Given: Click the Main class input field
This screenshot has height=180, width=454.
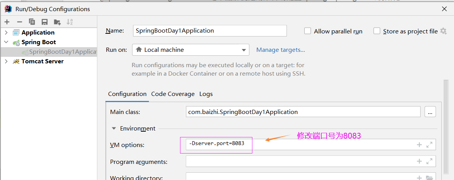Looking at the screenshot, I should click(x=303, y=112).
